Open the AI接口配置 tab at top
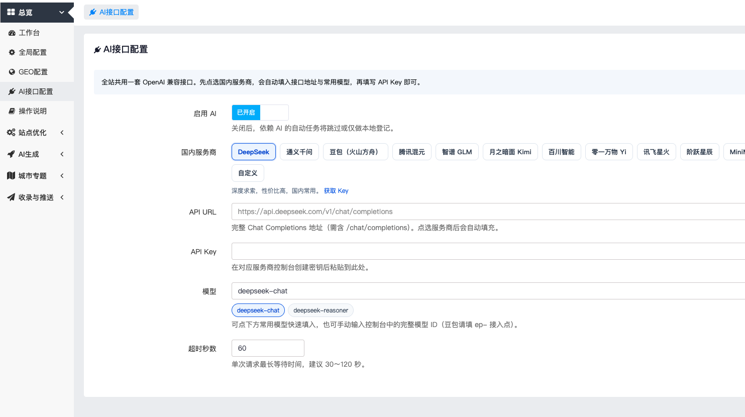The image size is (745, 417). 111,12
